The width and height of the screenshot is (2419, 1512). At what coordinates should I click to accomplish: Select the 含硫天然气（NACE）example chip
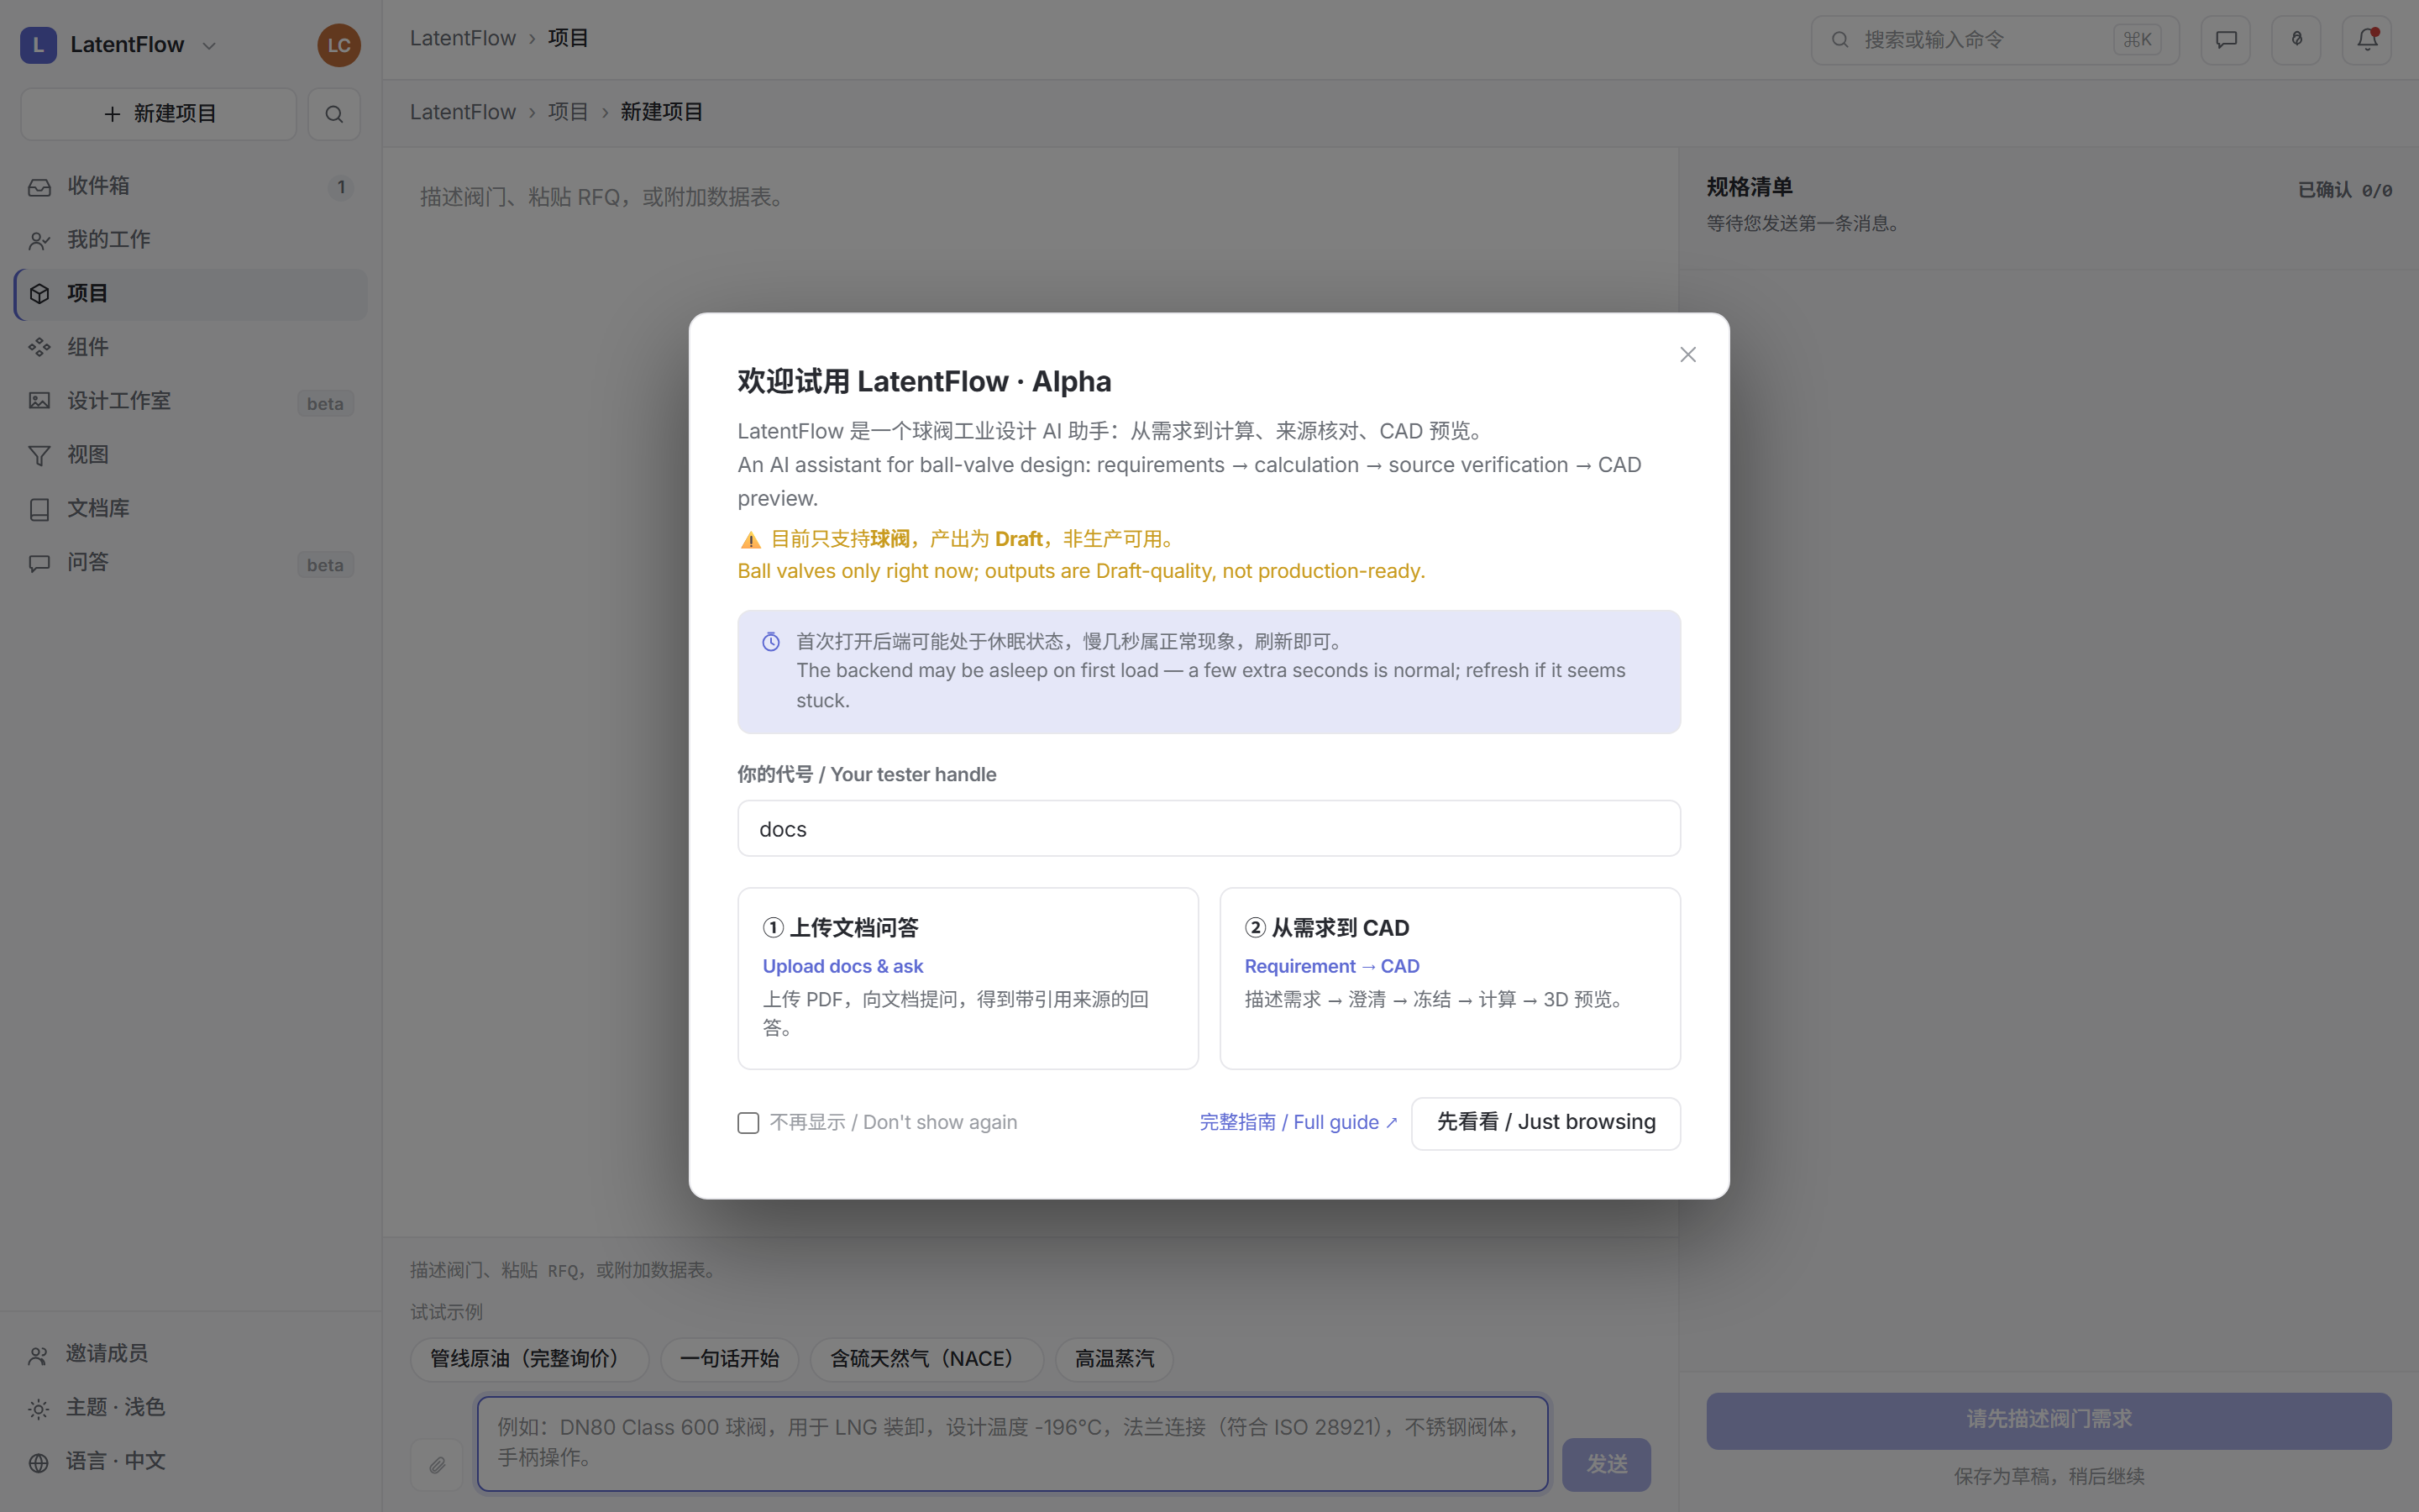(926, 1359)
